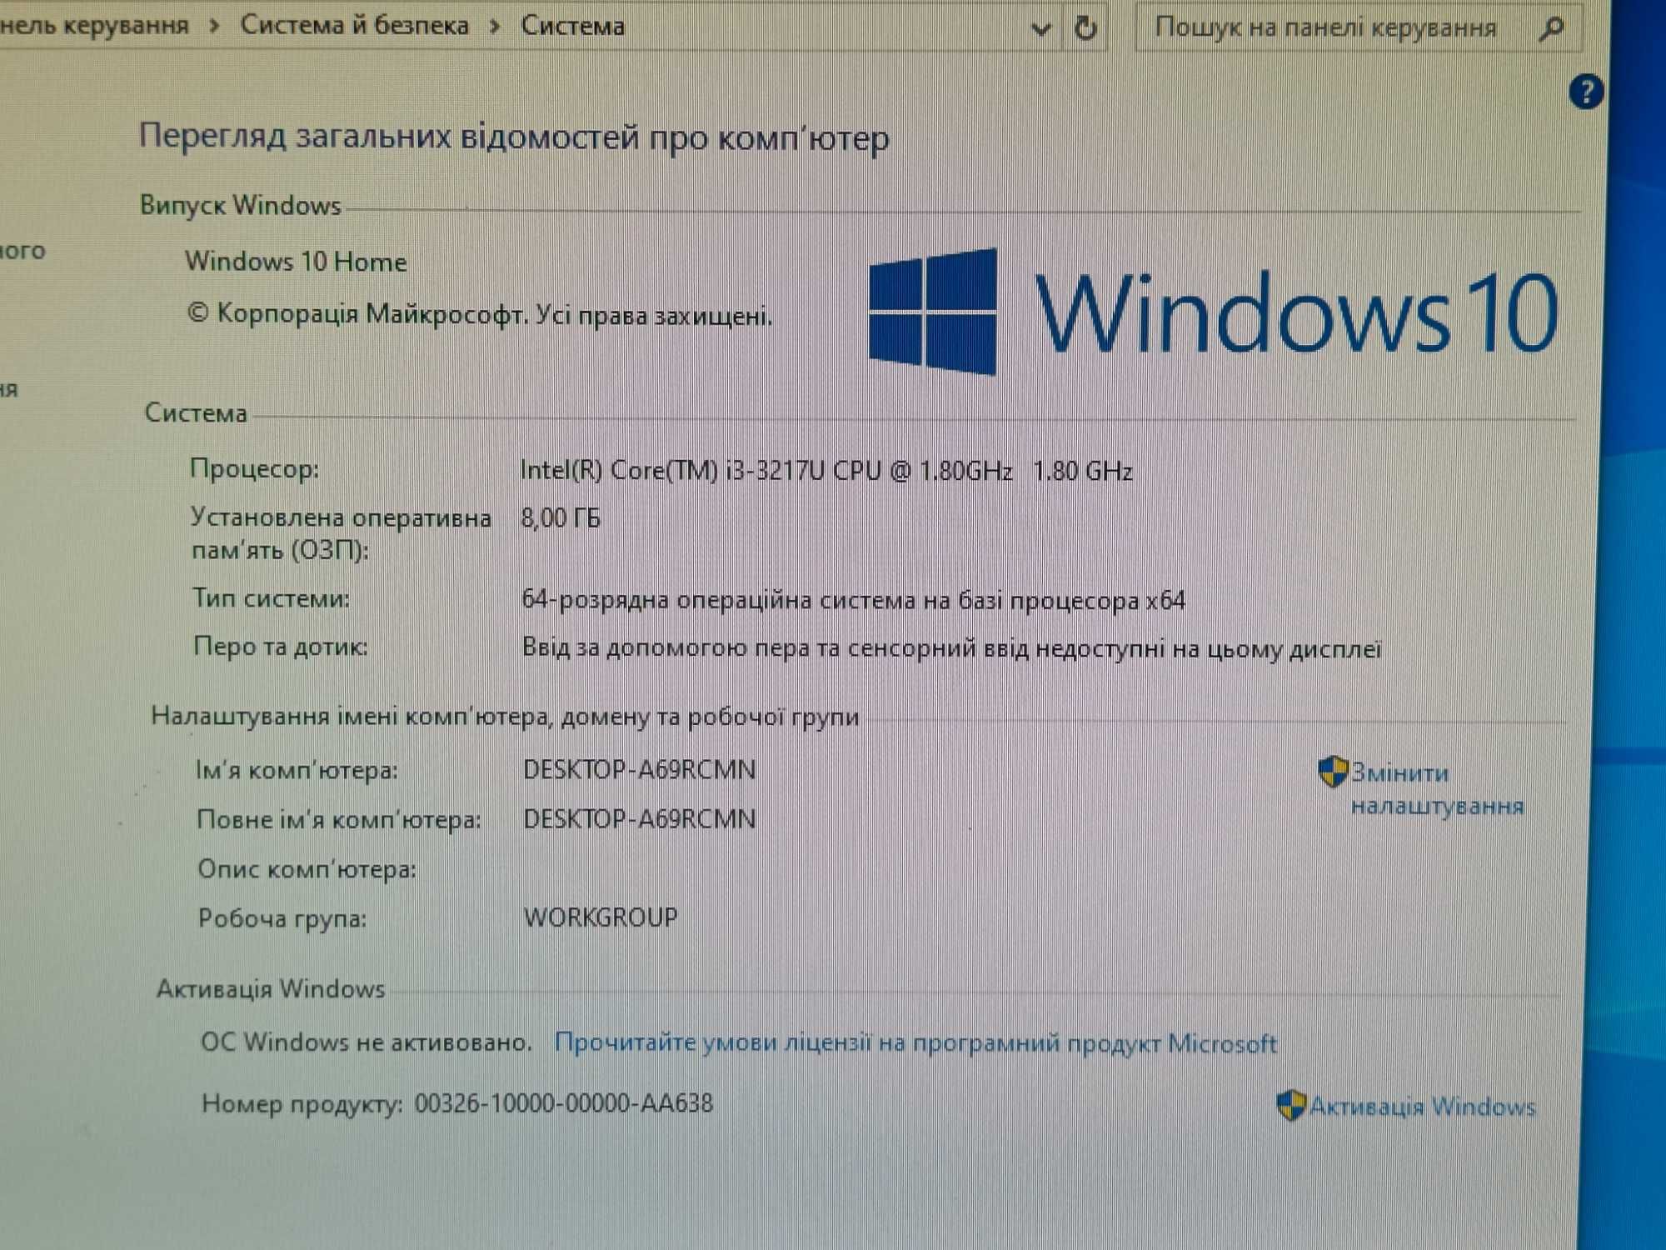Click the WORKGROUP value
This screenshot has width=1666, height=1250.
(x=601, y=917)
